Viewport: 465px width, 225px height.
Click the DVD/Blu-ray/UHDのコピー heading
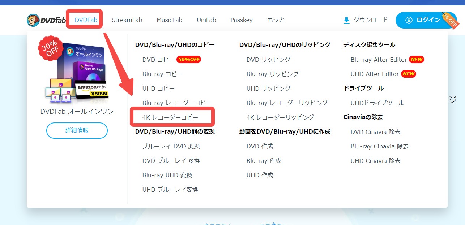tap(175, 45)
